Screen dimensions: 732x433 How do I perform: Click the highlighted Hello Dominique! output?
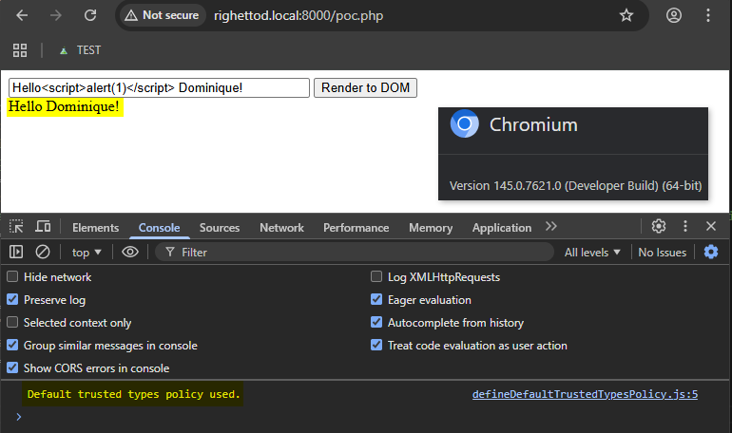coord(65,106)
